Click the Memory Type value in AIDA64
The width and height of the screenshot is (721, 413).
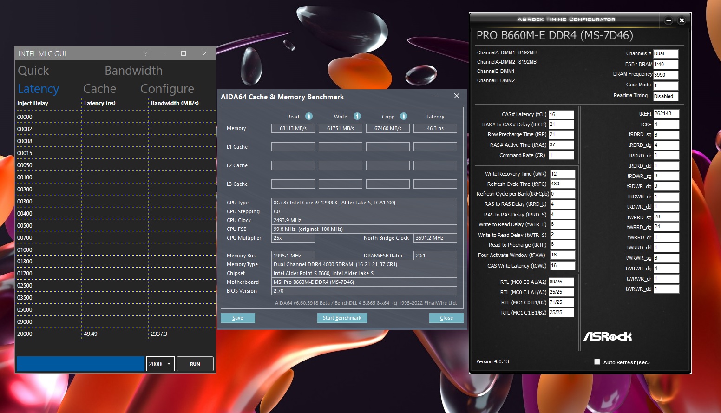coord(364,264)
